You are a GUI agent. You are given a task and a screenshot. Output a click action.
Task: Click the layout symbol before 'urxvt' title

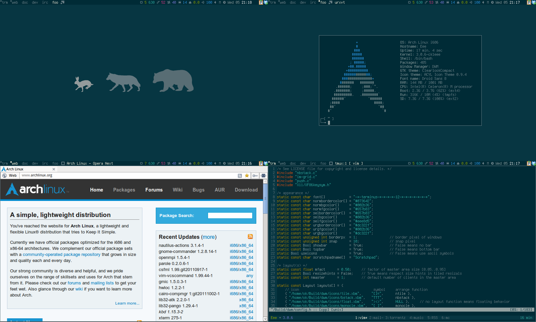click(x=331, y=2)
